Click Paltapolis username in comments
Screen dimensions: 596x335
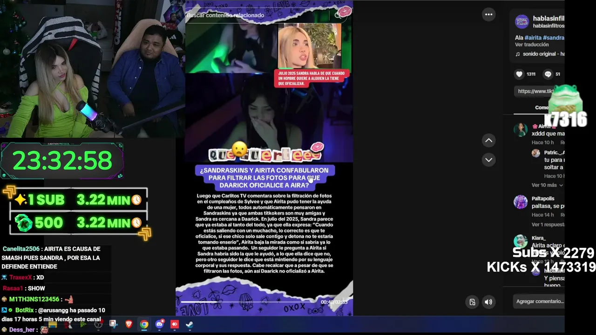[543, 199]
